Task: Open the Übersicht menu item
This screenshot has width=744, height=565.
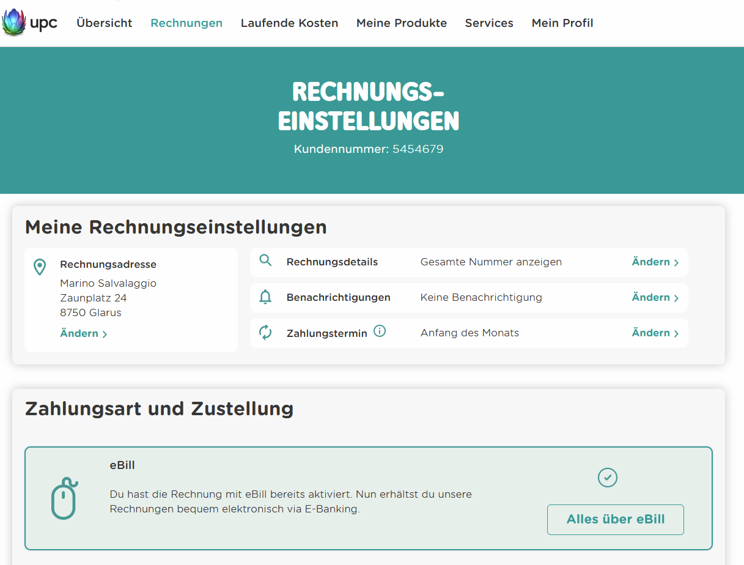Action: (104, 23)
